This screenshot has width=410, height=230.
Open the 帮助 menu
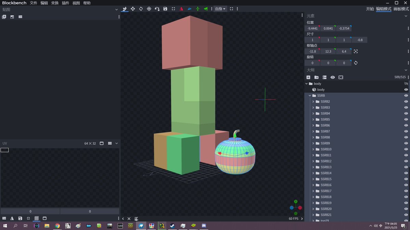[x=87, y=3]
